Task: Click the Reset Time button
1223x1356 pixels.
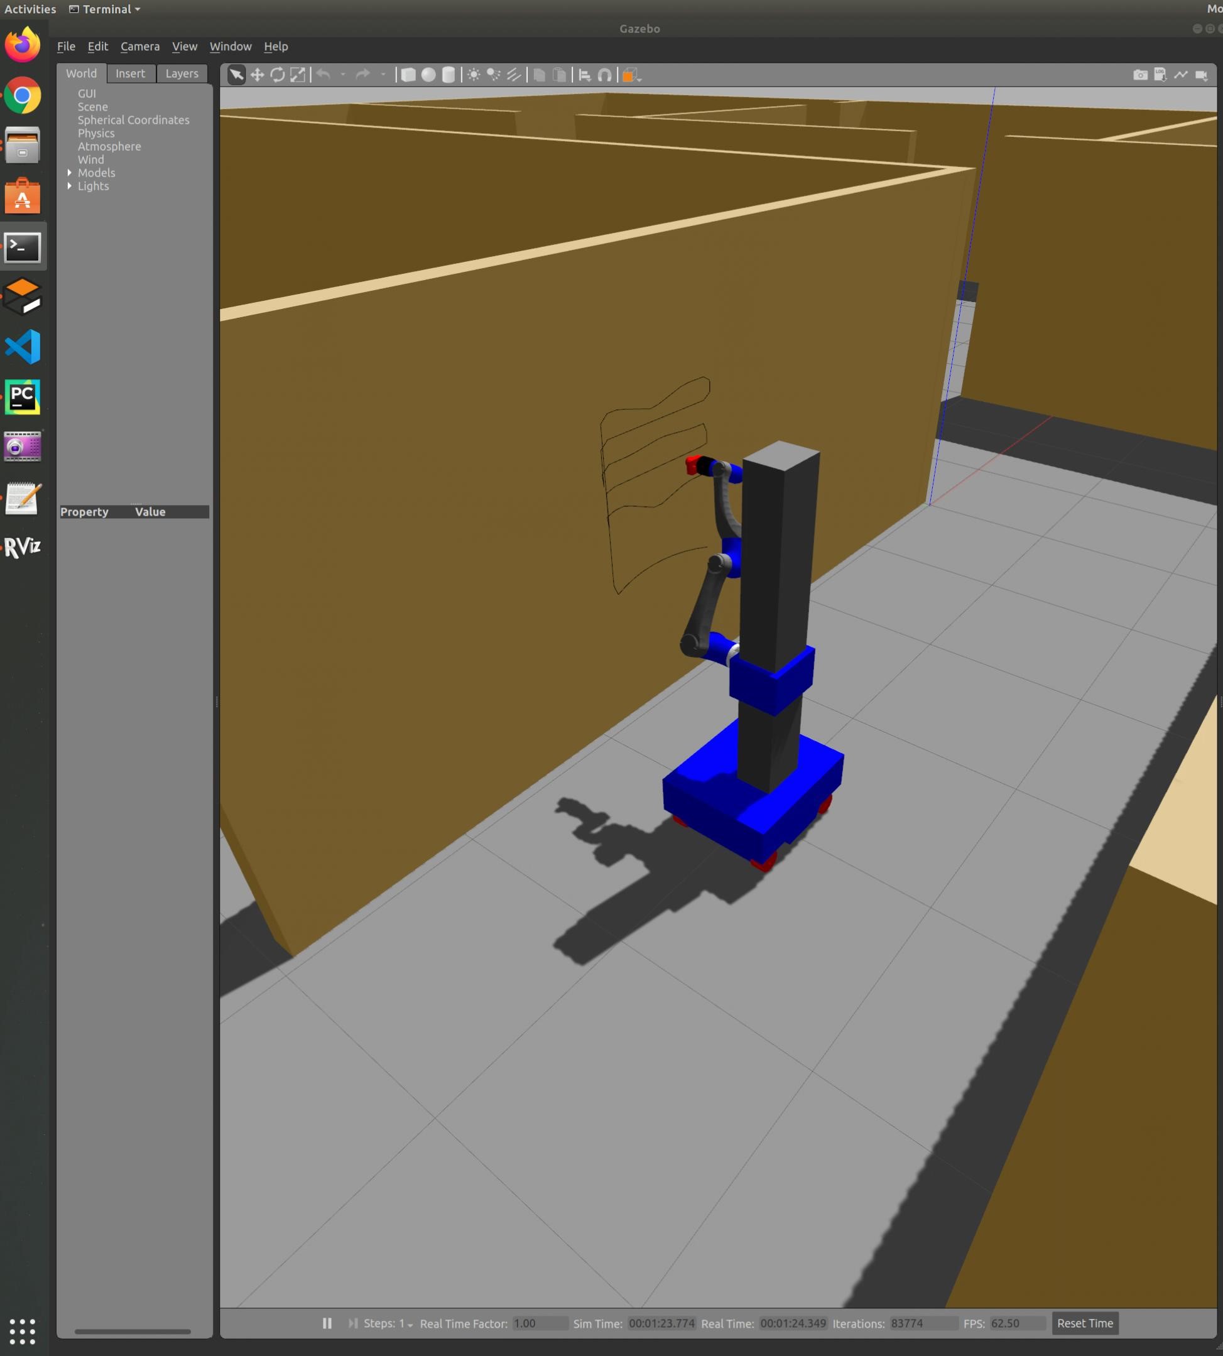Action: pyautogui.click(x=1085, y=1323)
